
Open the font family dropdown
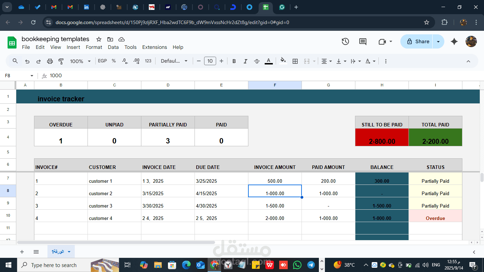174,61
